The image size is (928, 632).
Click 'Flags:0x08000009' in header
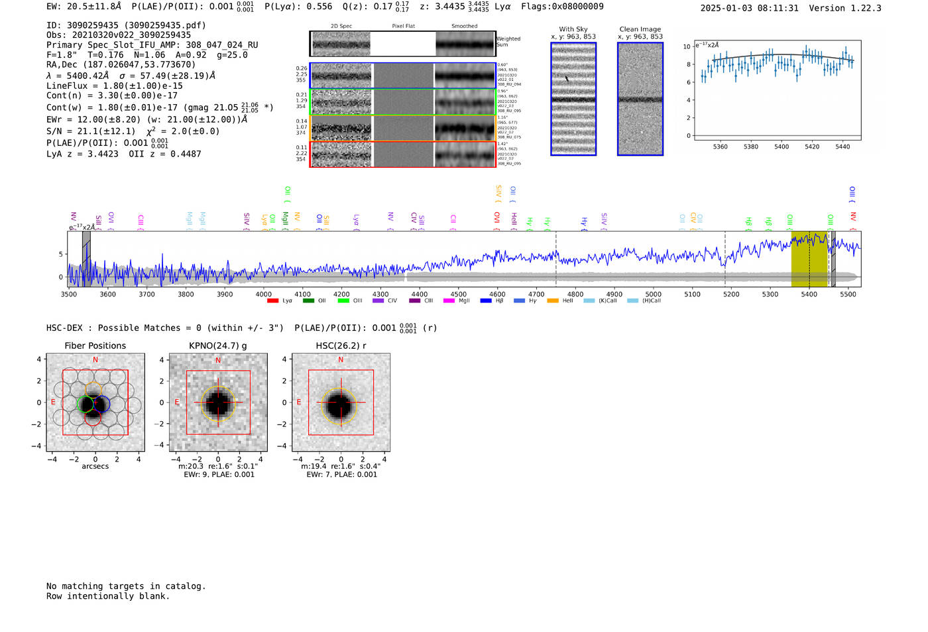tap(562, 6)
